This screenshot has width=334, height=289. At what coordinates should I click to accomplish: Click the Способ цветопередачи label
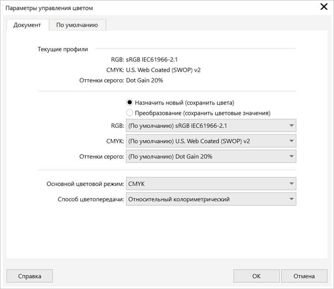(90, 199)
